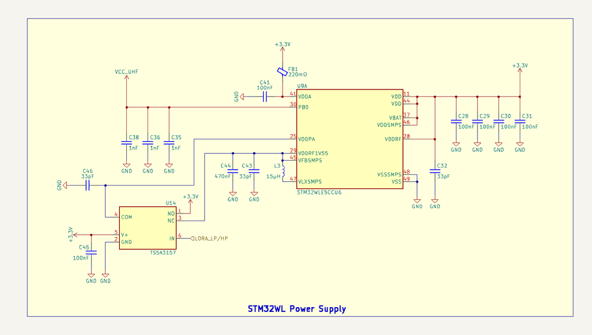Click the VDDPA pin label
Image resolution: width=592 pixels, height=335 pixels.
click(306, 139)
